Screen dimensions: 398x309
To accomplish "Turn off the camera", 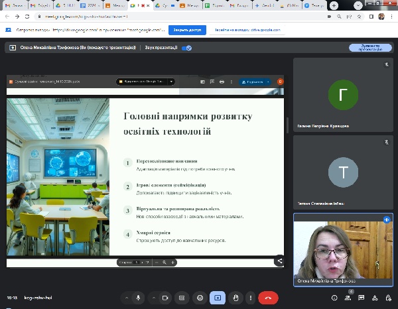I will click(x=166, y=298).
